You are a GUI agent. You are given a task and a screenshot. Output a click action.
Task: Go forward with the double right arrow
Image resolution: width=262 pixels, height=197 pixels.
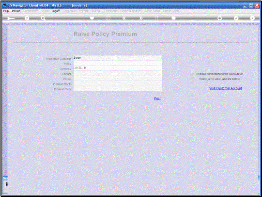click(x=141, y=18)
